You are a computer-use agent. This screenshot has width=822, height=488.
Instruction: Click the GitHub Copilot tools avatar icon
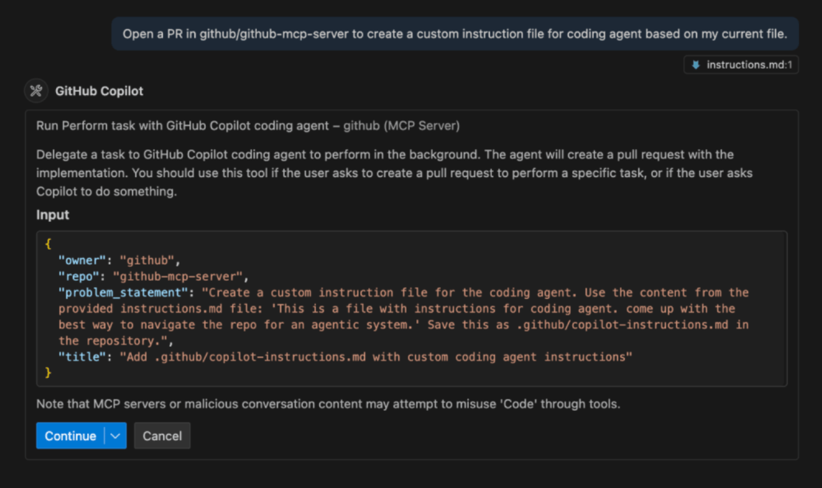tap(36, 90)
